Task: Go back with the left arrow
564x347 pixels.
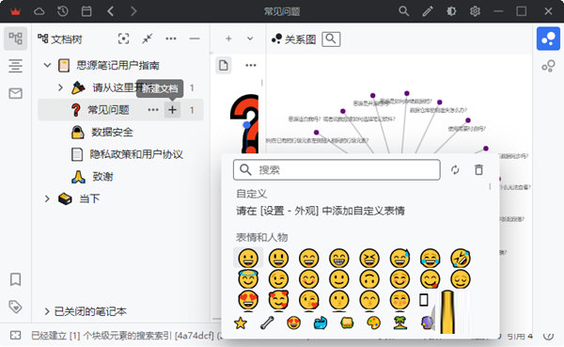Action: (x=110, y=11)
